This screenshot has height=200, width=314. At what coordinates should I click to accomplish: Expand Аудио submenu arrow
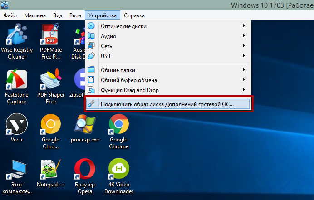click(244, 36)
